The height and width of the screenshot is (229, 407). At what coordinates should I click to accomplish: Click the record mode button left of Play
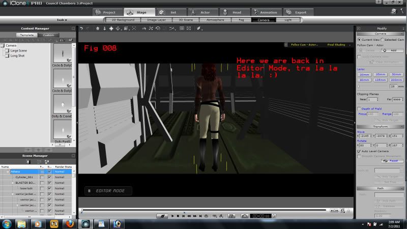[162, 216]
